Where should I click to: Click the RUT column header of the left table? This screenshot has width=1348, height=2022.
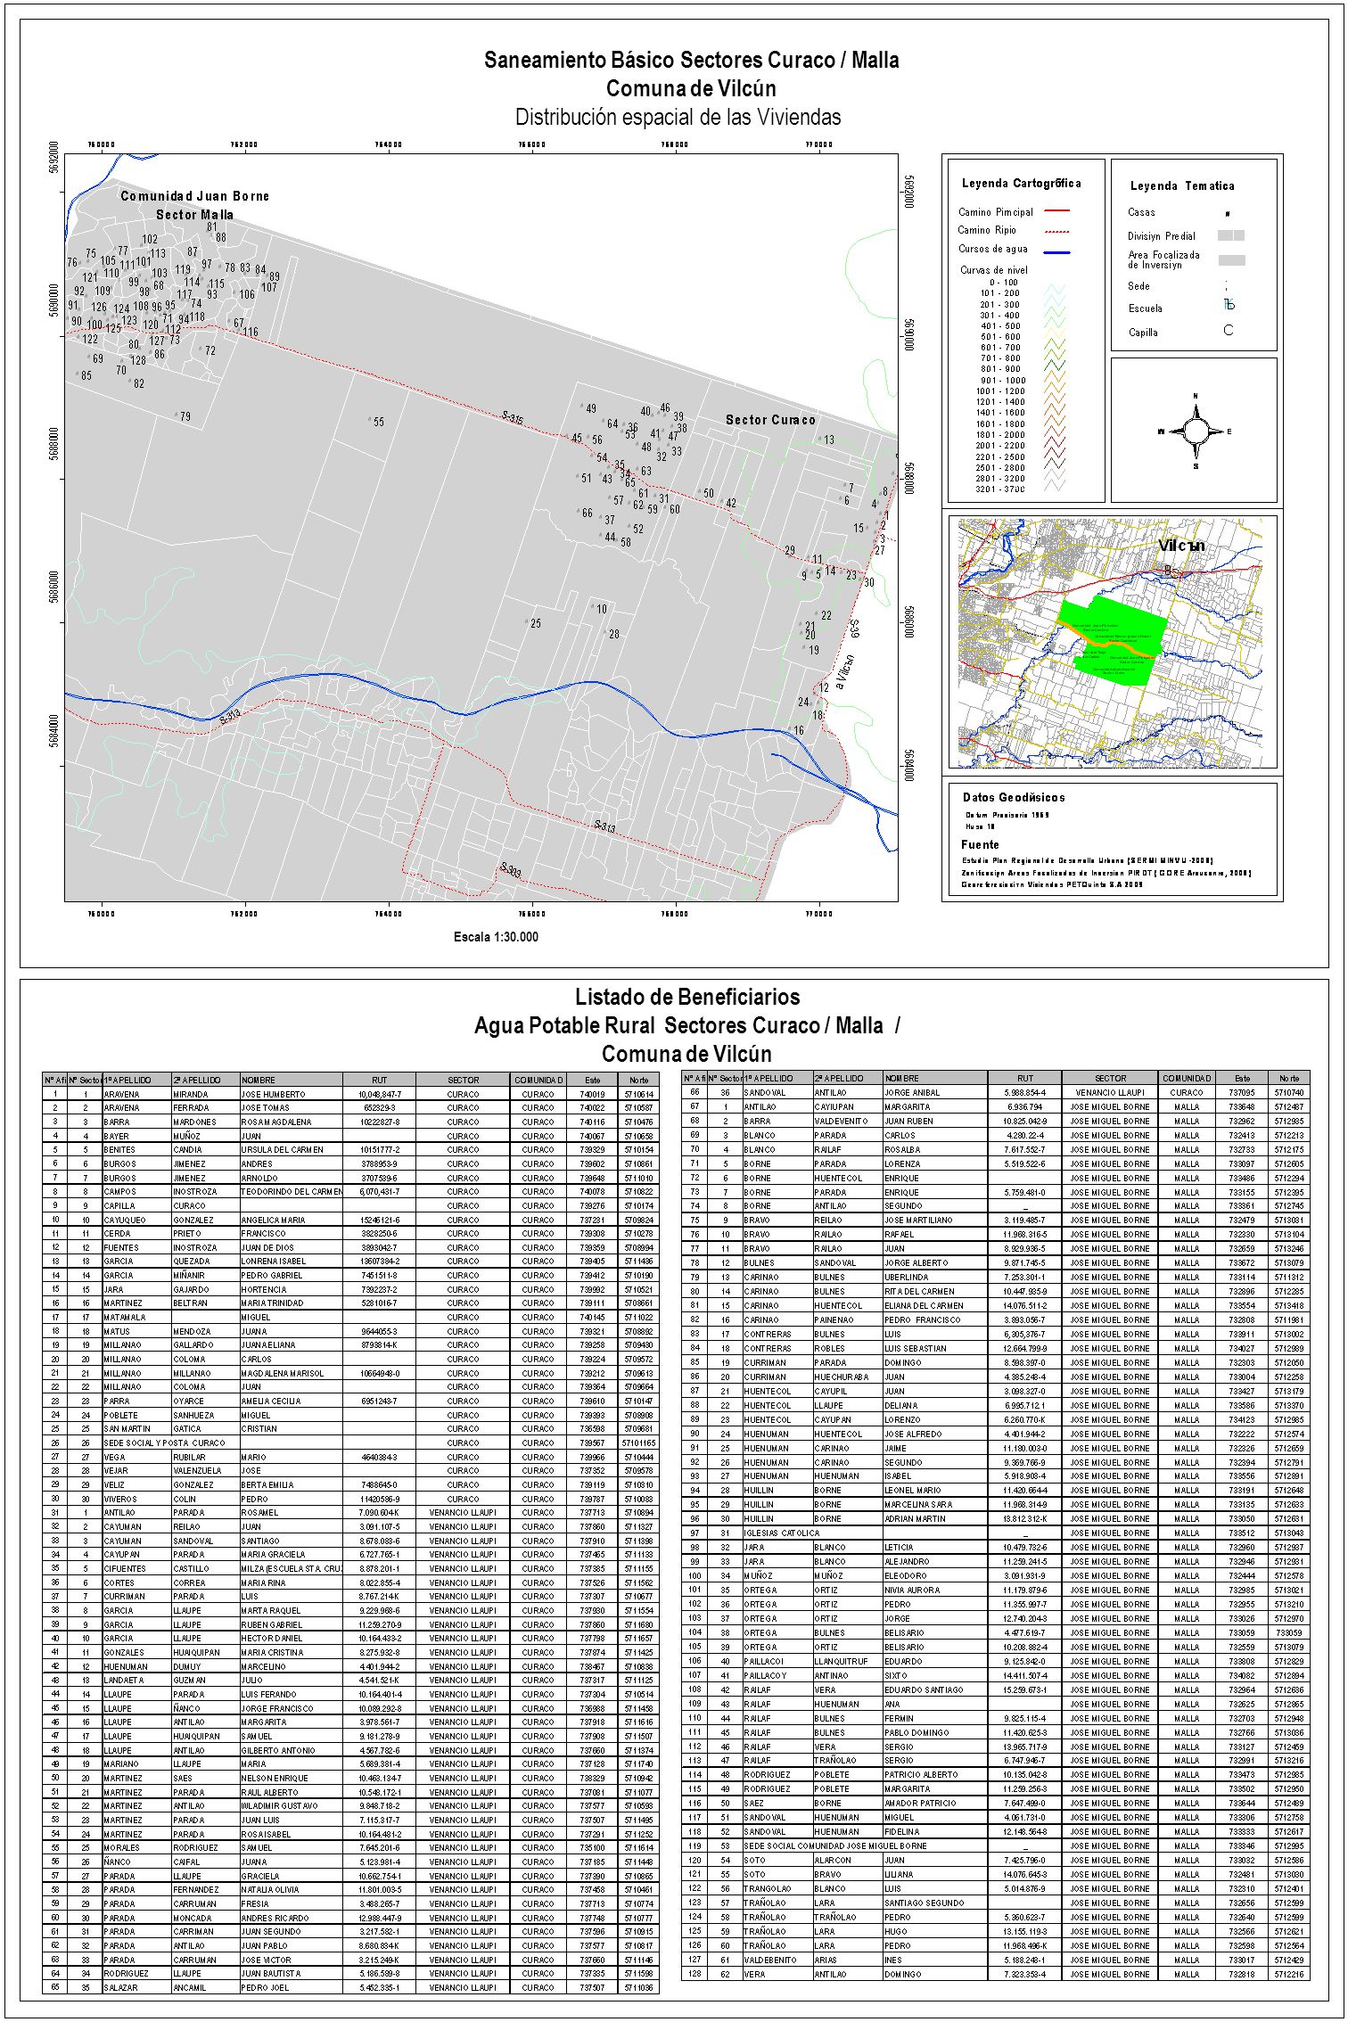click(x=380, y=1080)
